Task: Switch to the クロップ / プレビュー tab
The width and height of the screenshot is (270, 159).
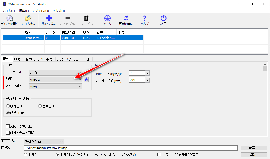Action: point(68,59)
